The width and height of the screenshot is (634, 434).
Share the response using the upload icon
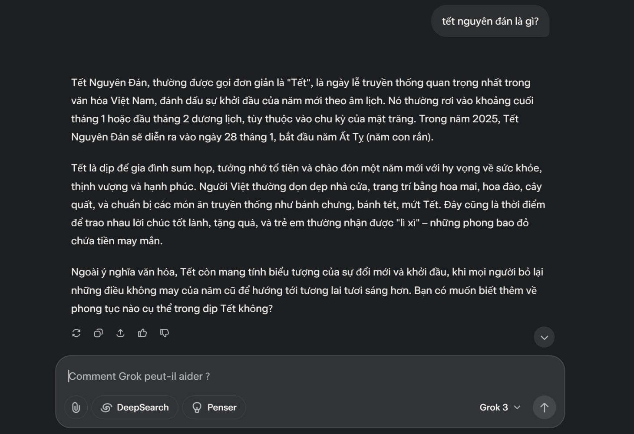[120, 333]
